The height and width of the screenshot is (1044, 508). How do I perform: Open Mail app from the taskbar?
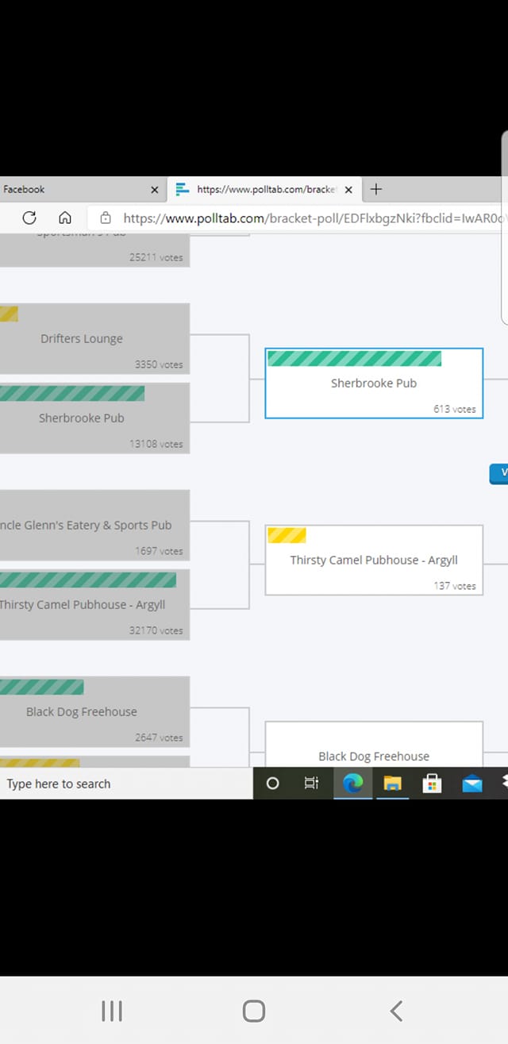pos(472,784)
